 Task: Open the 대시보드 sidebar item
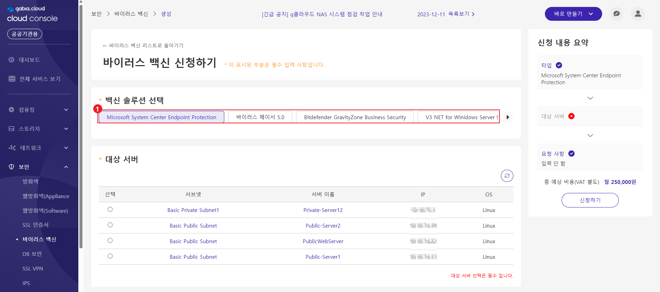[x=29, y=60]
